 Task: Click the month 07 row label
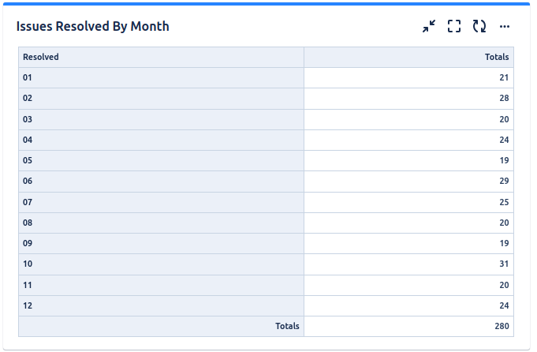(x=28, y=202)
